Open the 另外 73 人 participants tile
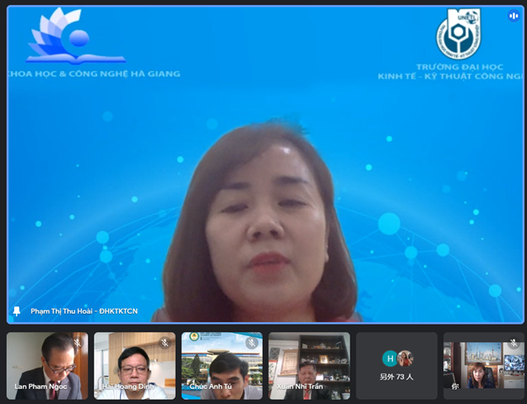The height and width of the screenshot is (404, 527). 397,366
